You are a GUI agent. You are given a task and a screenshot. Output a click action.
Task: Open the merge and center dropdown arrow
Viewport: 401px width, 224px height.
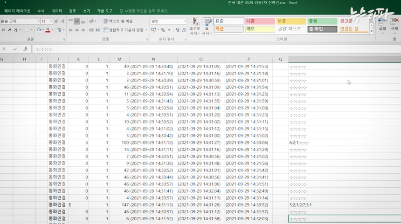[x=146, y=30]
